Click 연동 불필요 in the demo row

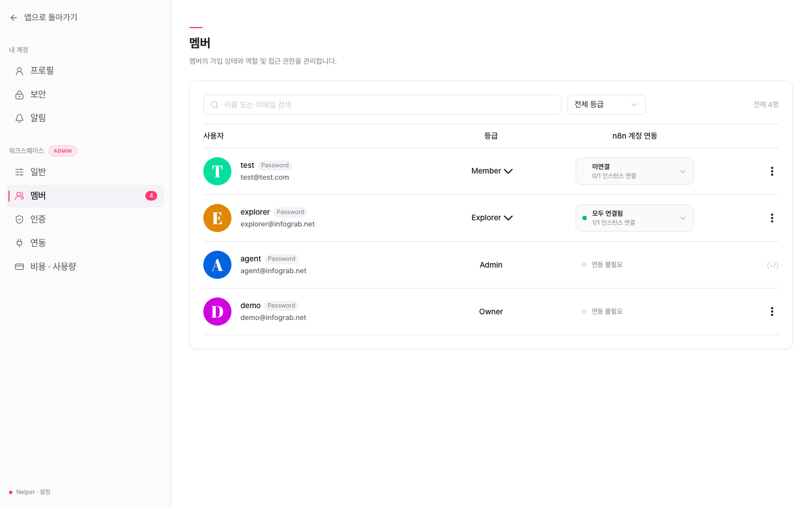(607, 312)
